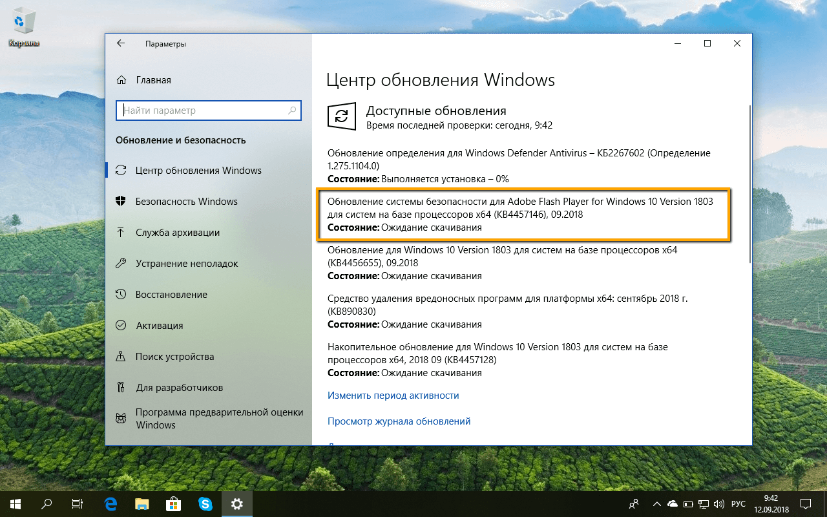Click the Служба архивации upload arrow icon
The width and height of the screenshot is (827, 517).
pyautogui.click(x=121, y=232)
